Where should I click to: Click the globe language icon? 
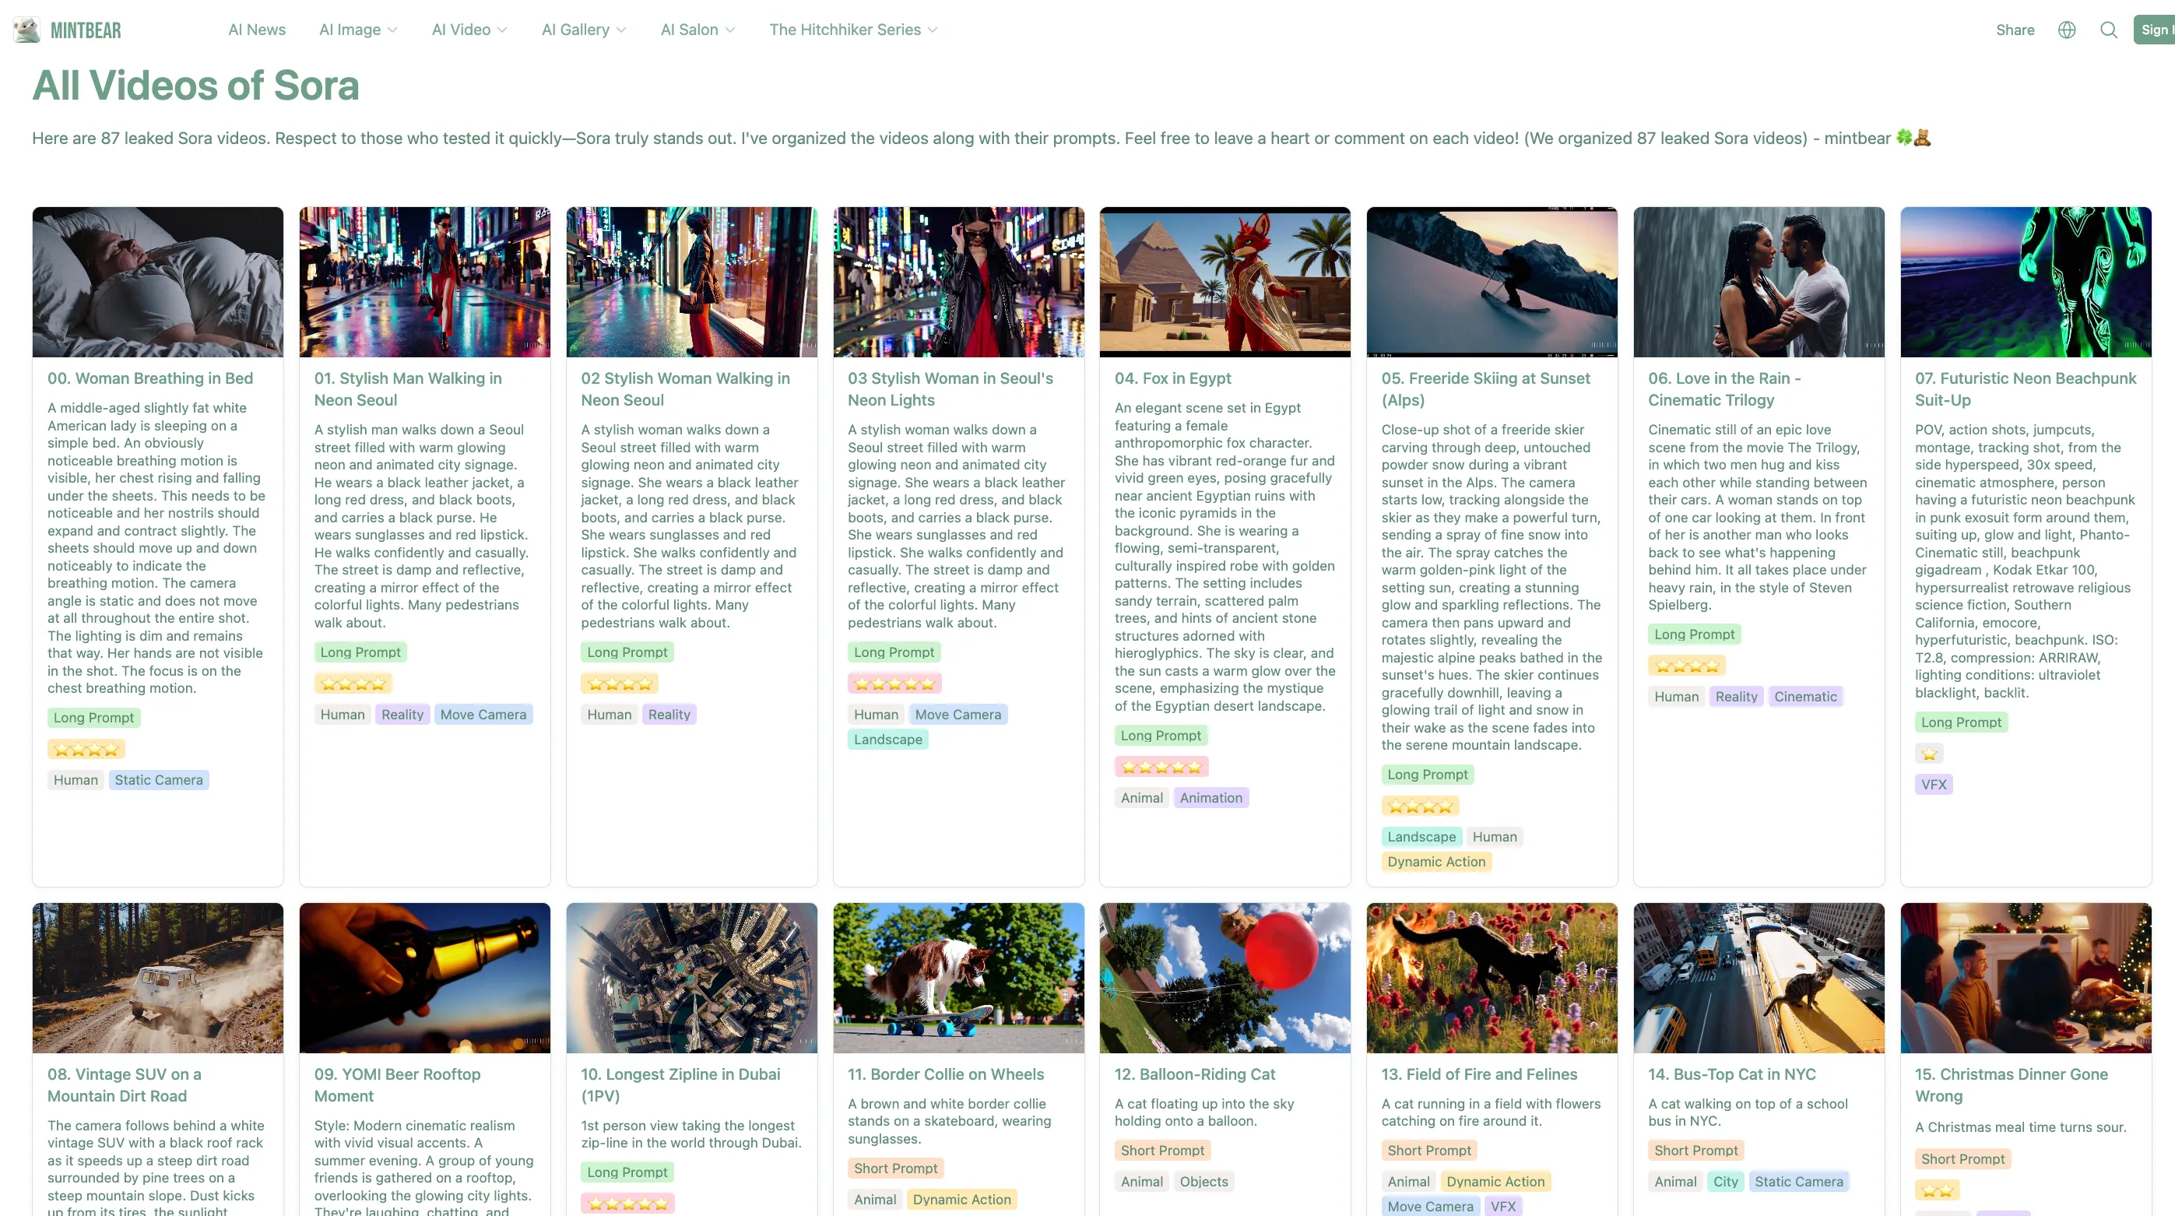tap(2066, 30)
